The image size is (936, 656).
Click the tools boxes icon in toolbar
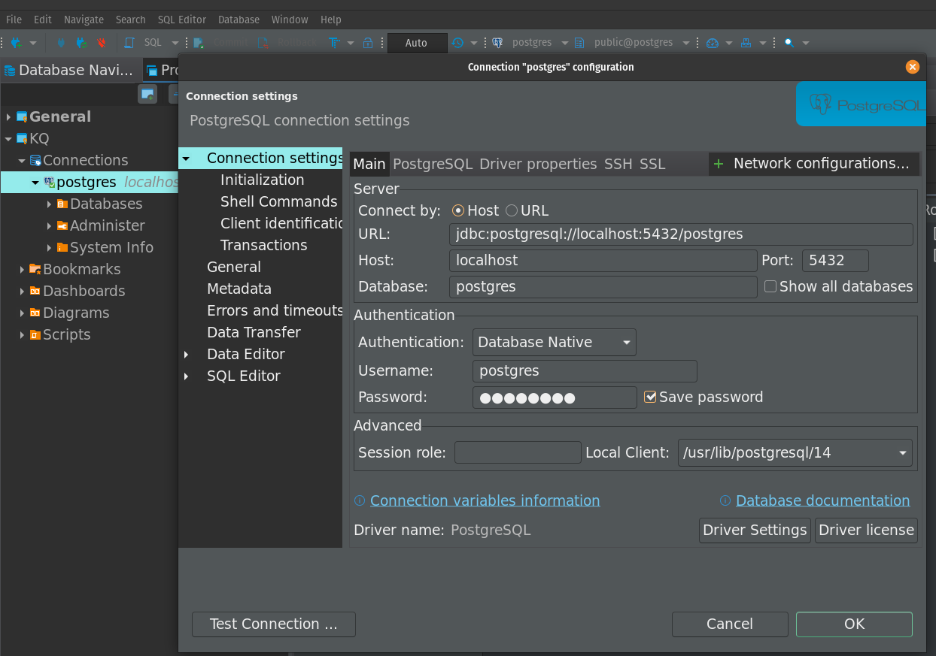point(746,43)
